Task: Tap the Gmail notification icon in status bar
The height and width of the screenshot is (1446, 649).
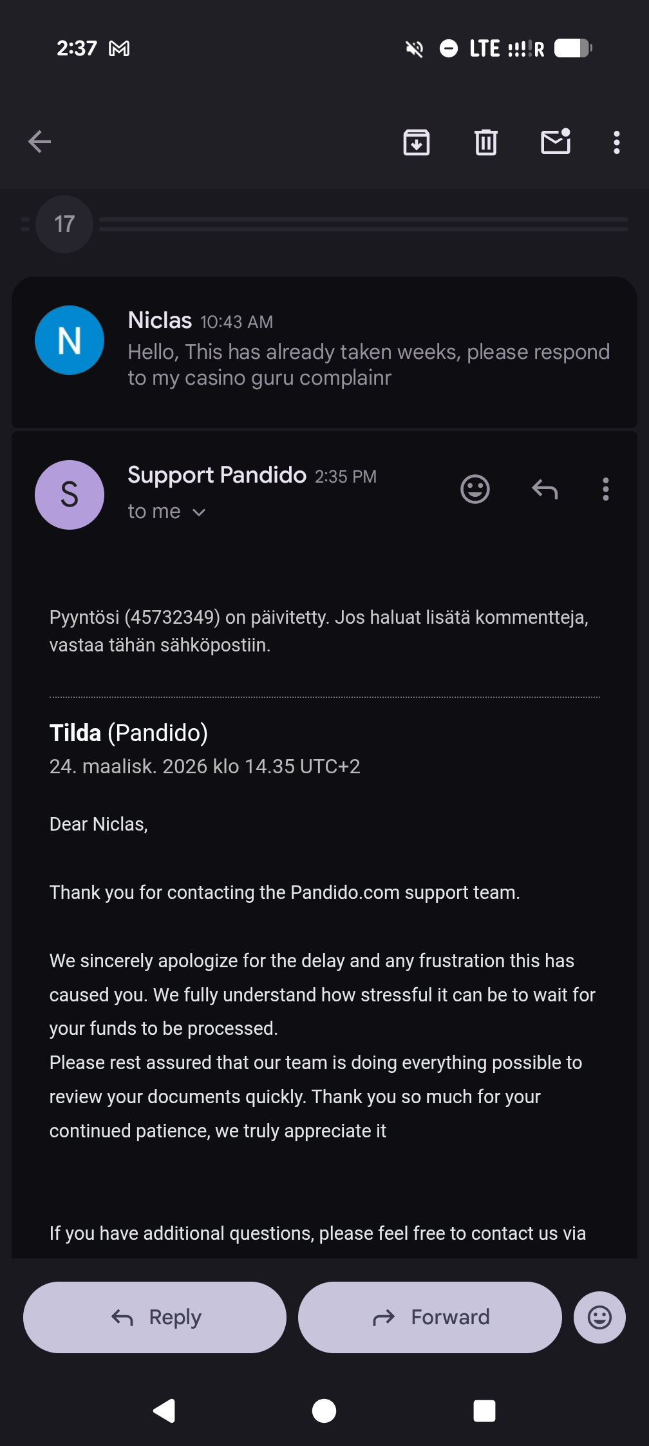Action: tap(119, 48)
